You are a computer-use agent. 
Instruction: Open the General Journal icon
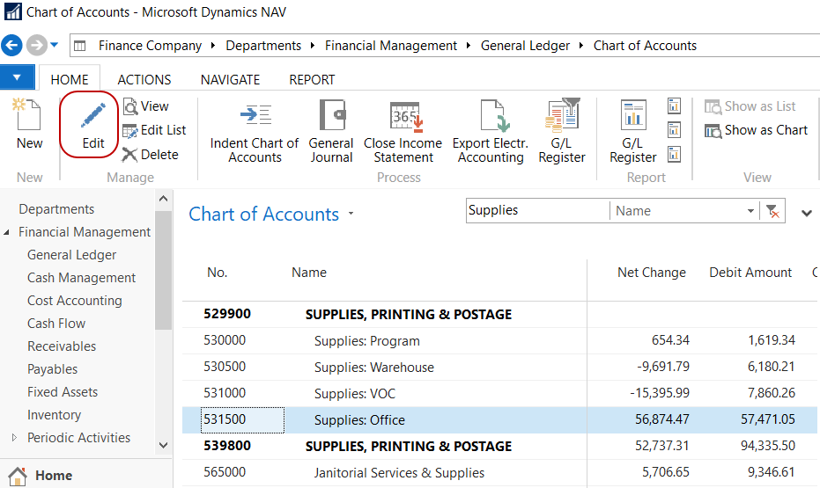coord(331,116)
